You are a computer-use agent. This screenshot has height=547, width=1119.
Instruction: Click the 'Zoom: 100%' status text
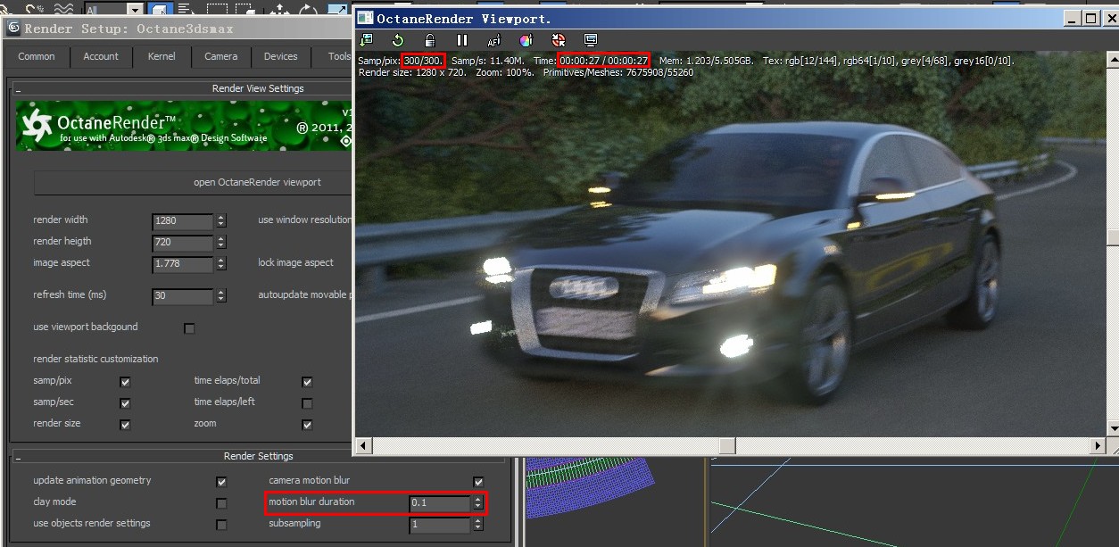[x=505, y=72]
